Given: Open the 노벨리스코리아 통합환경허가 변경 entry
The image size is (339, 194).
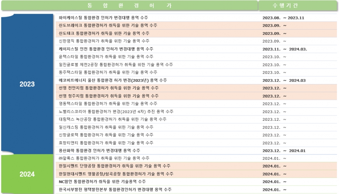Looking at the screenshot, I should pyautogui.click(x=116, y=112).
